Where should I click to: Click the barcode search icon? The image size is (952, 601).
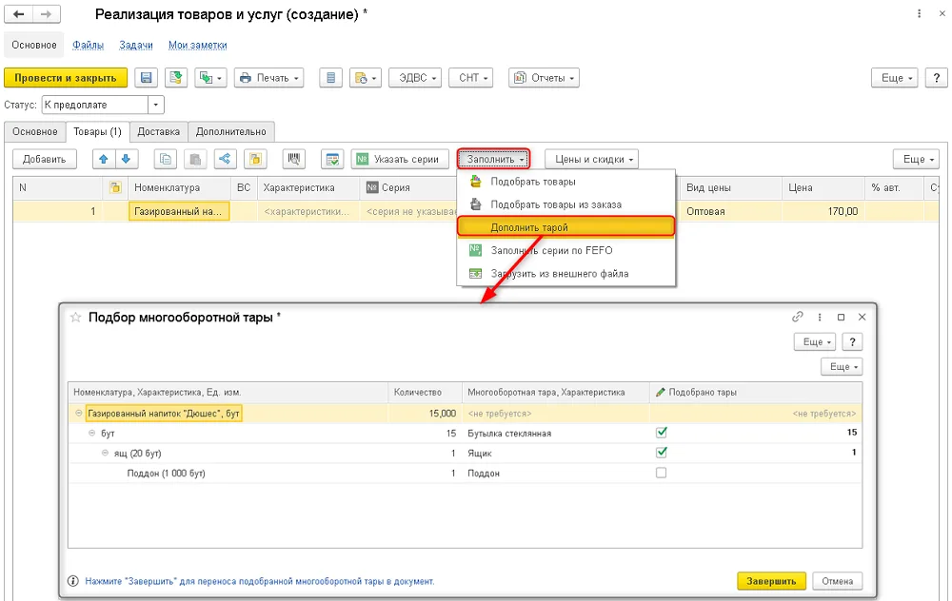click(294, 159)
